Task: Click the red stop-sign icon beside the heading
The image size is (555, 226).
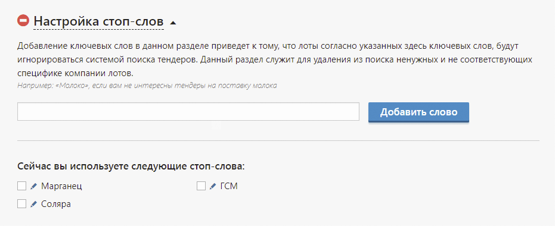Action: tap(23, 20)
